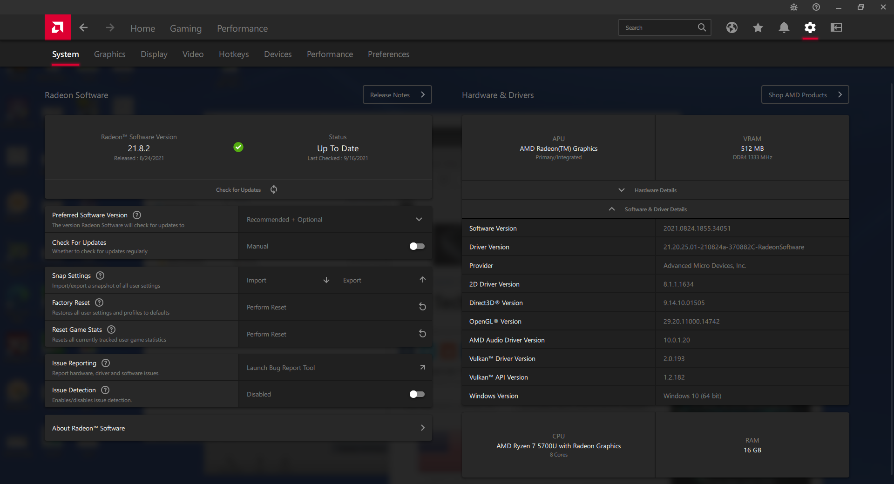Click Perform Reset for Reset Game Stats
Screen dimensions: 894x484
(335, 334)
